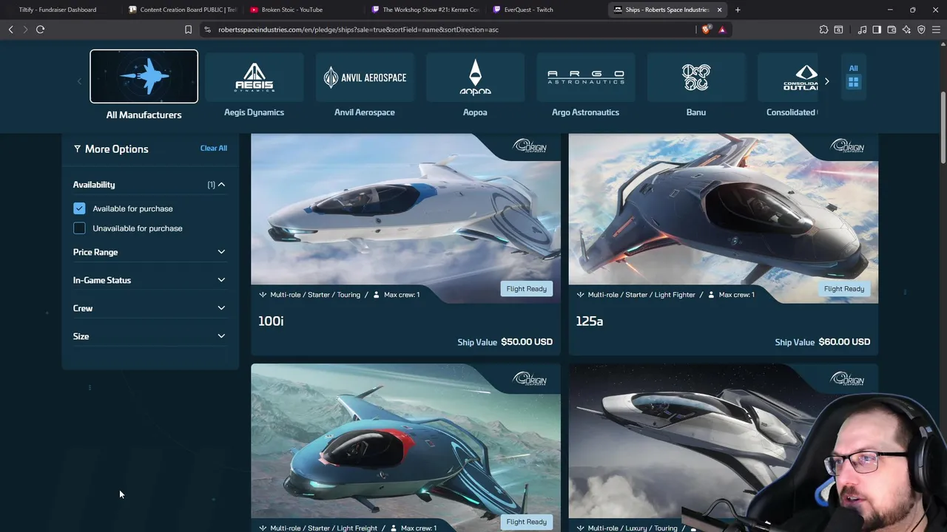
Task: Open the media control music note icon
Action: [x=862, y=30]
